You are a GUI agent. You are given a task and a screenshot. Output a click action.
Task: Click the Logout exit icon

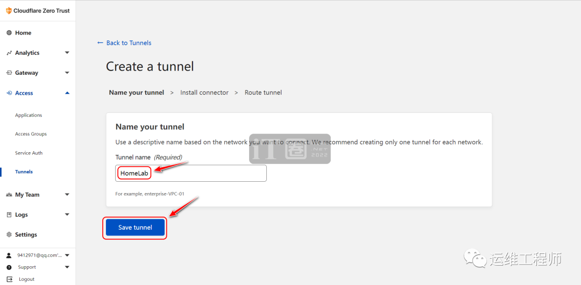10,279
